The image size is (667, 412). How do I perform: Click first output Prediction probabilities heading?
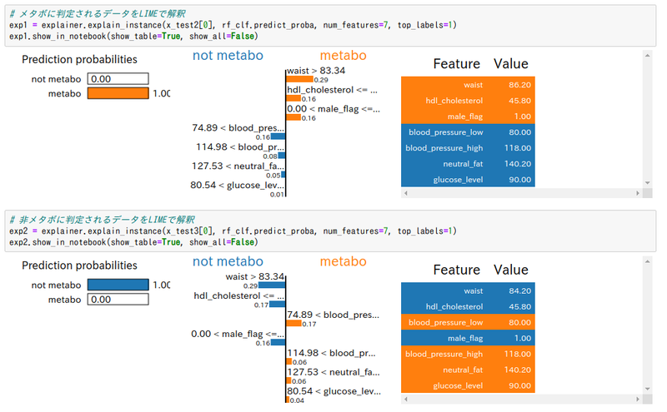[79, 59]
